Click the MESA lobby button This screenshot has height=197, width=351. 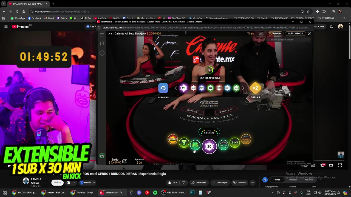click(x=275, y=34)
